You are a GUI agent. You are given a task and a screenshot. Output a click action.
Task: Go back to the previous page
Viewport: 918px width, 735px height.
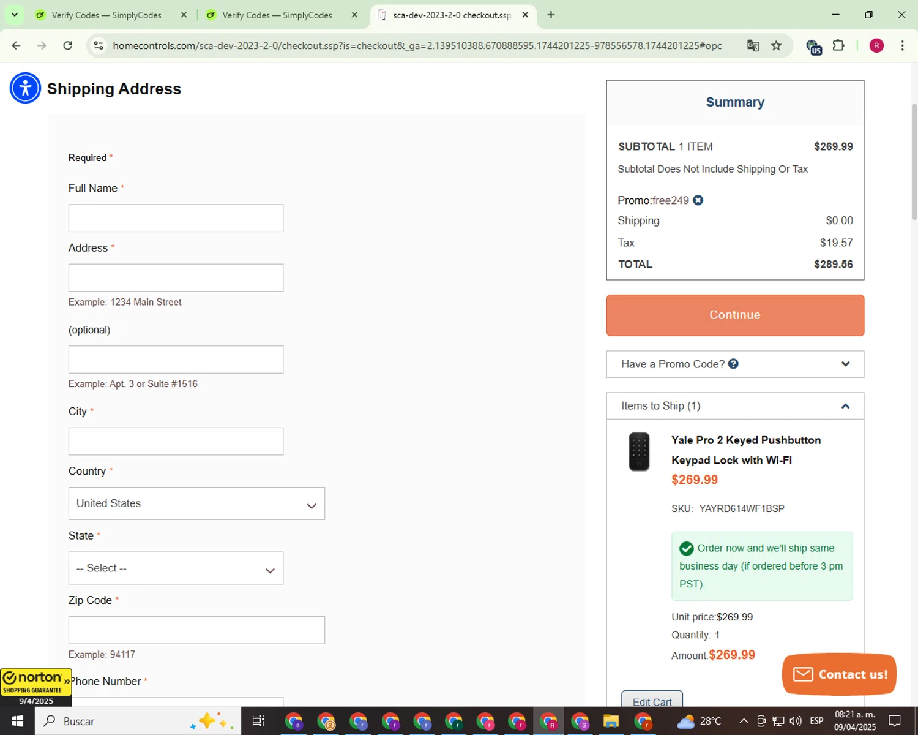pyautogui.click(x=17, y=45)
